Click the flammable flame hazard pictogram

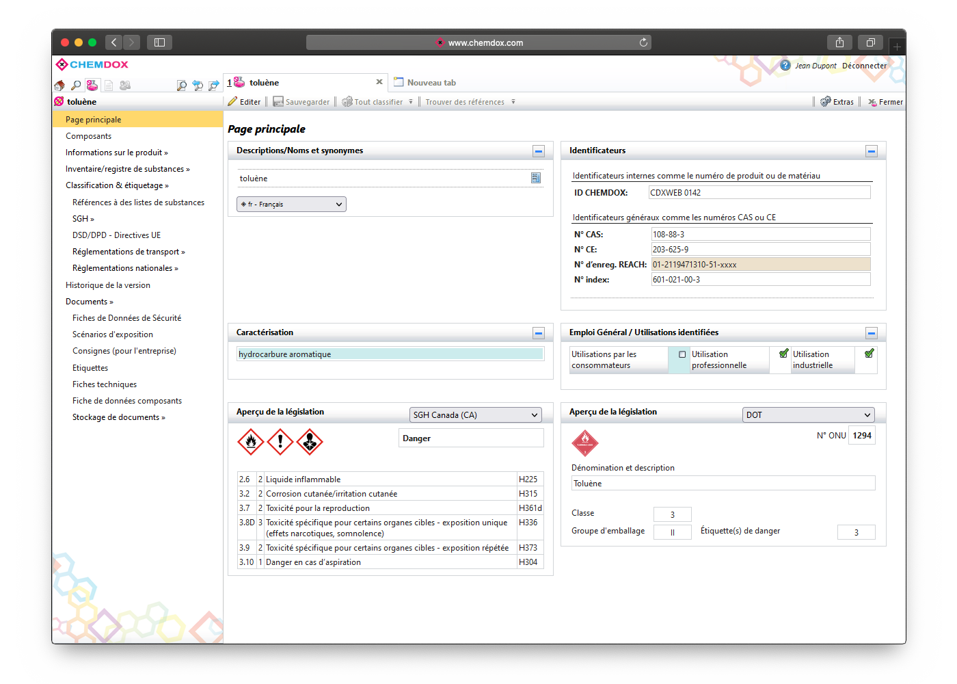251,442
